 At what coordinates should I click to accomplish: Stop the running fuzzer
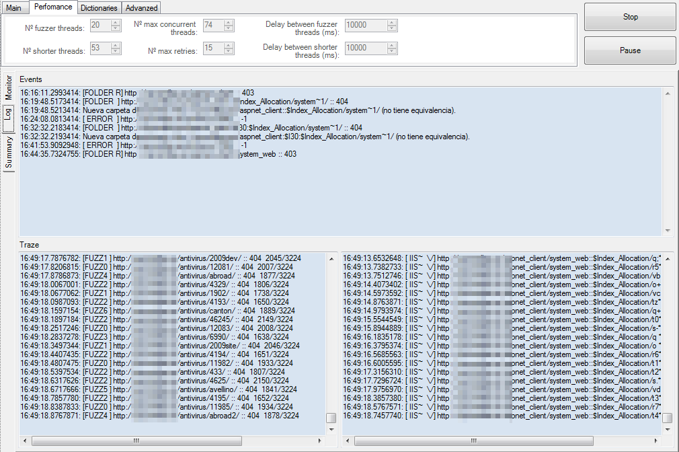tap(629, 17)
